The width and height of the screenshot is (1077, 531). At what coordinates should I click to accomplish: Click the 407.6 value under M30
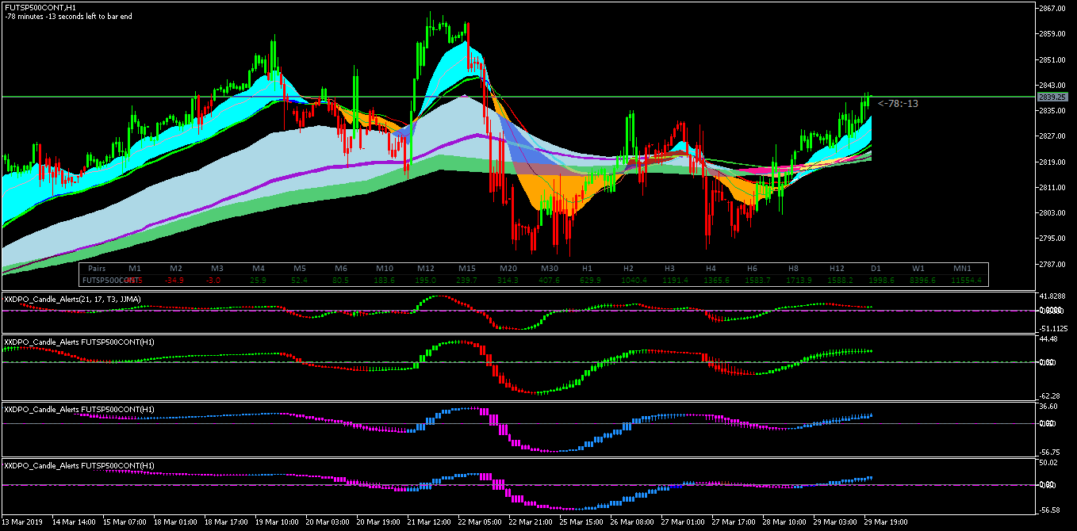pyautogui.click(x=549, y=280)
